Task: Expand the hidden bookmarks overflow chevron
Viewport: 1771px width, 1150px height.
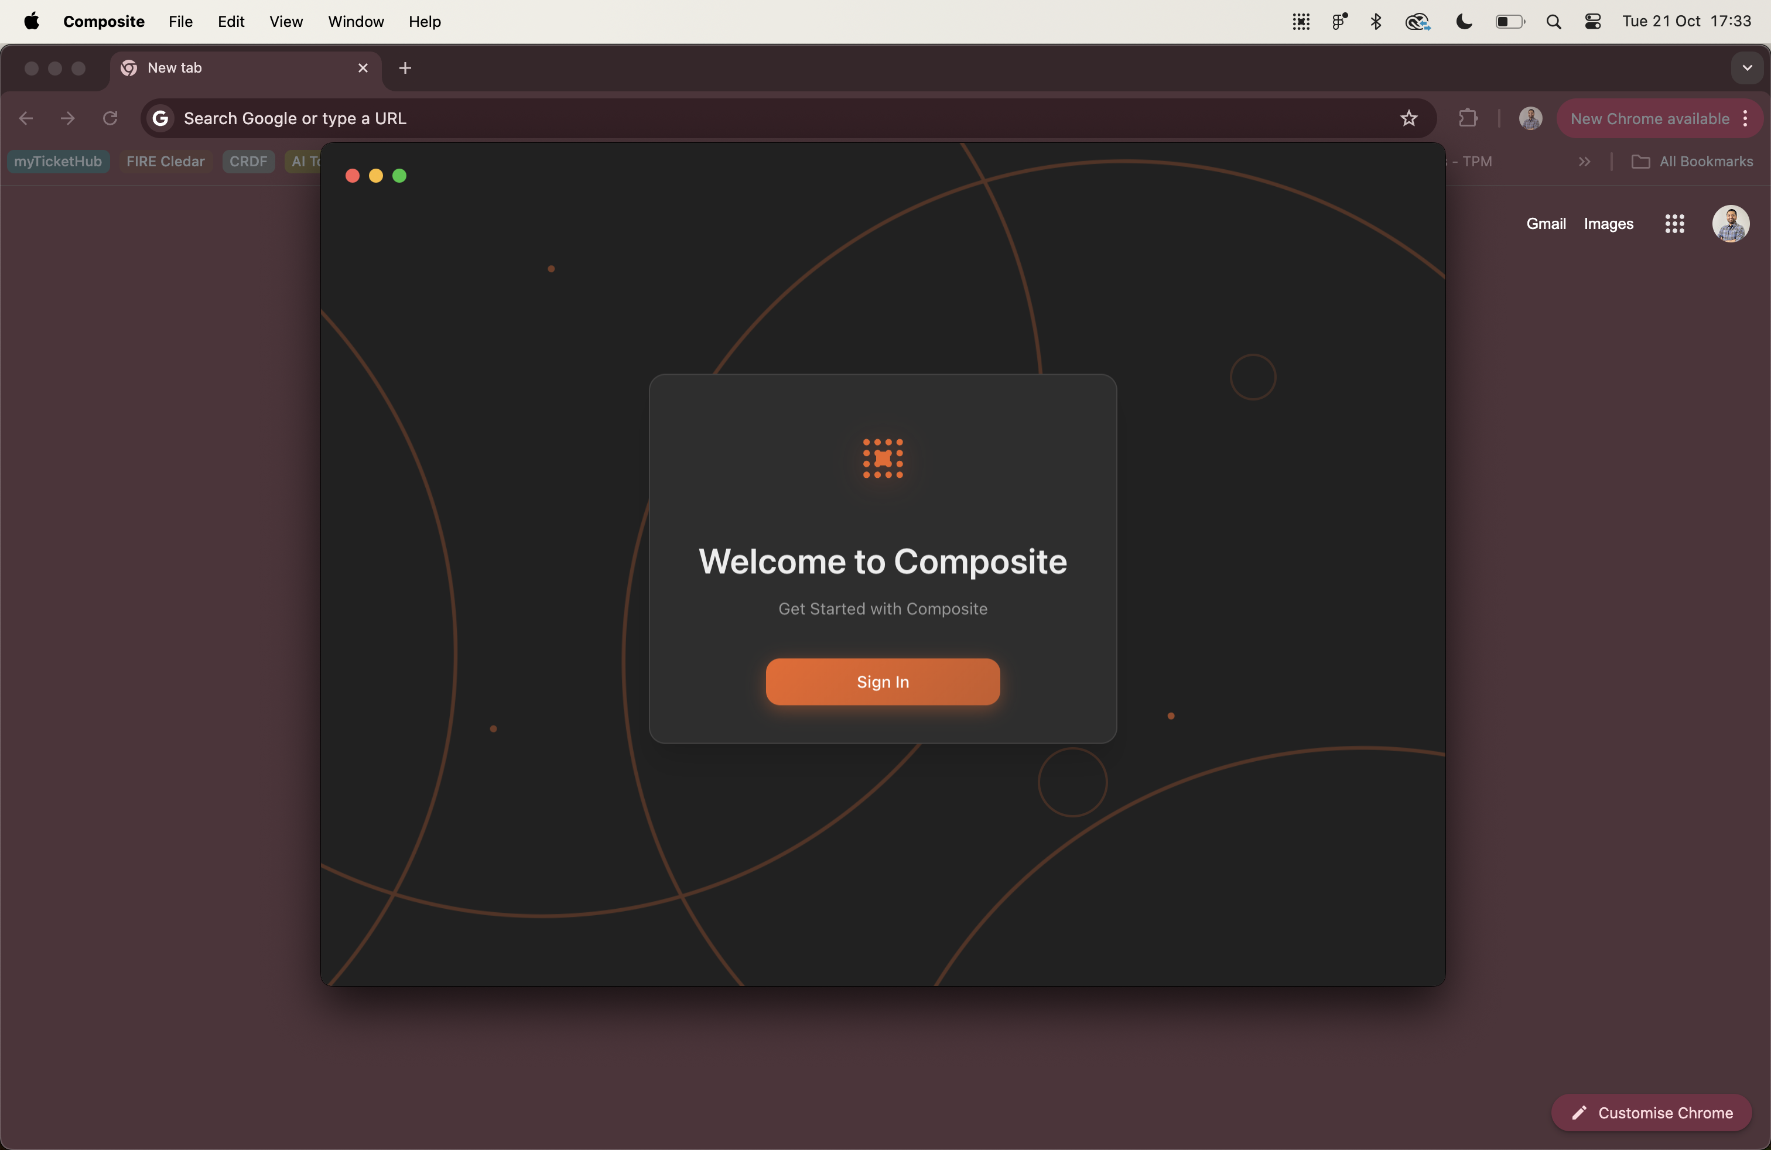Action: pos(1584,162)
